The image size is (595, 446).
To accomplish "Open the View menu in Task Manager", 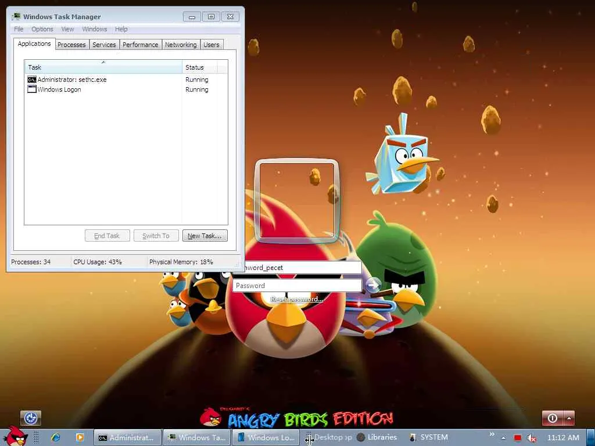I will click(67, 29).
